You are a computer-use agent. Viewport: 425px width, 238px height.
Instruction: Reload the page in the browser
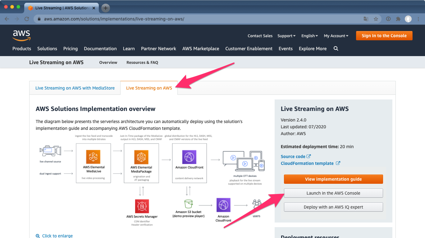tap(27, 19)
